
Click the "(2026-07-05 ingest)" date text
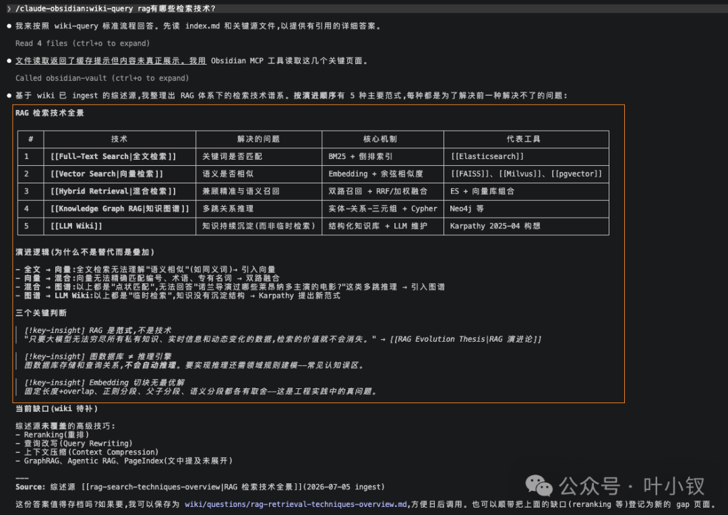point(344,487)
